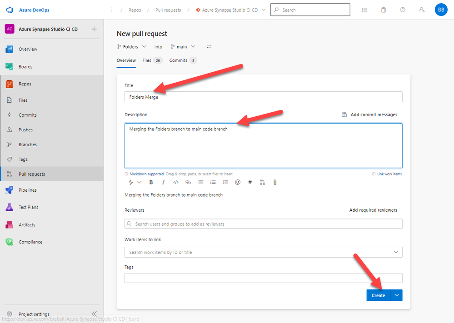The width and height of the screenshot is (454, 323).
Task: Open the marketplace bag icon
Action: (384, 10)
